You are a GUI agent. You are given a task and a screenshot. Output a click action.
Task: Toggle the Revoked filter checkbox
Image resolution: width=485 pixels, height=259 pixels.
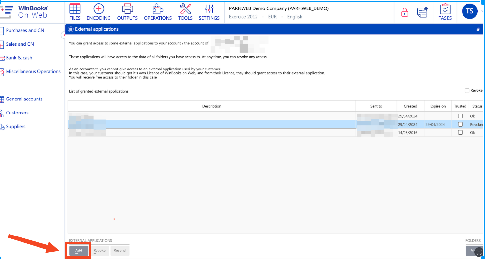(467, 91)
